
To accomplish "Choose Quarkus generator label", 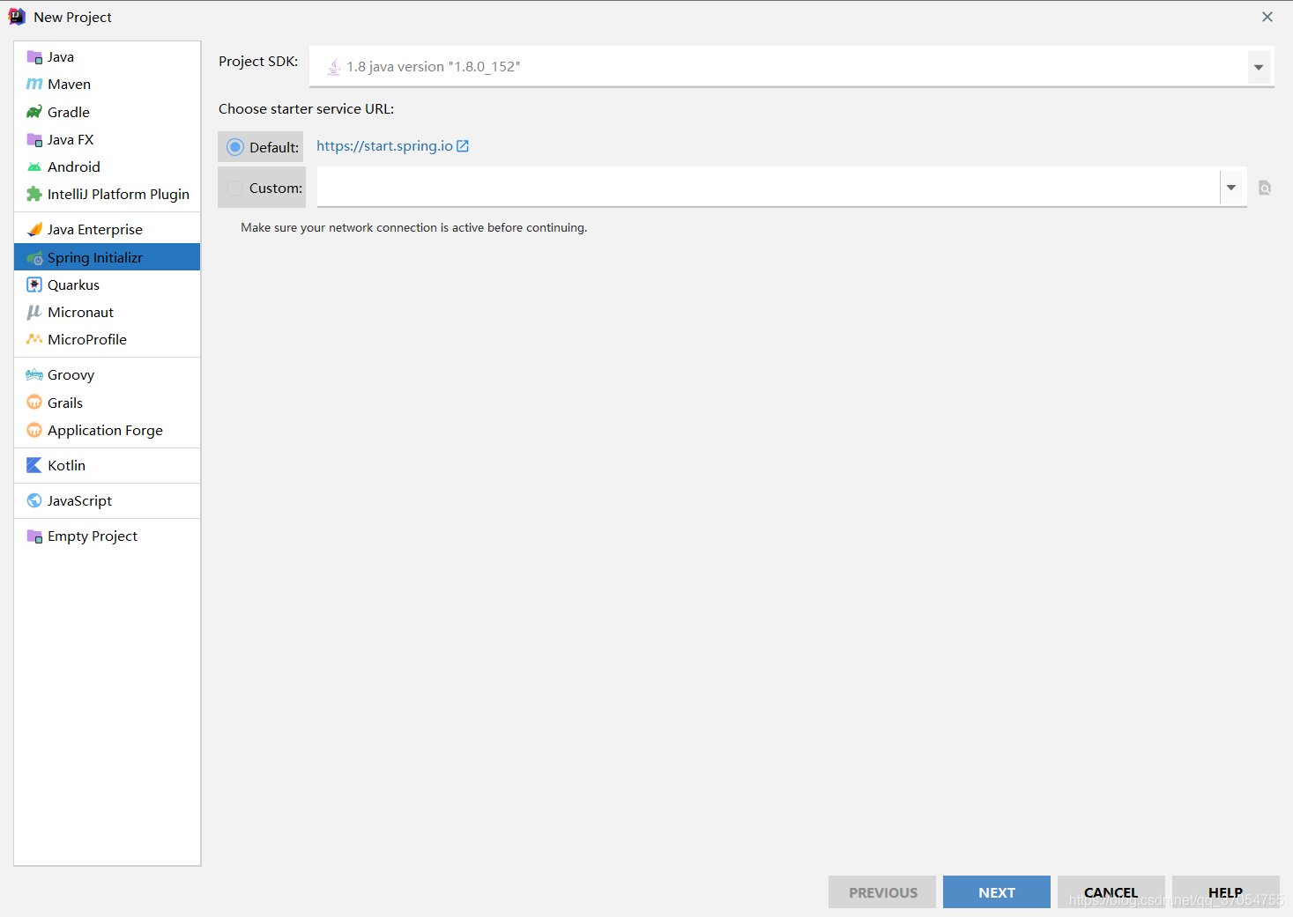I will tap(74, 285).
